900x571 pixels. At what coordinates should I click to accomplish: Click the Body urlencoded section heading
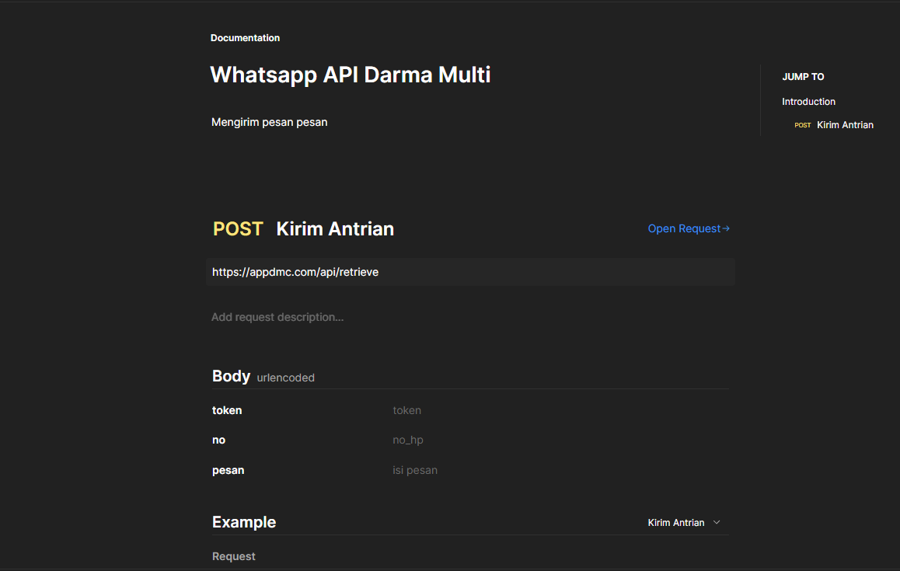point(231,376)
